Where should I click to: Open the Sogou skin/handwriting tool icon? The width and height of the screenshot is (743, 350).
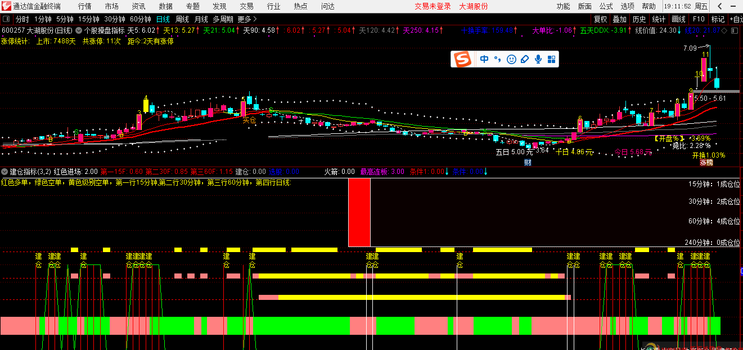tap(525, 59)
